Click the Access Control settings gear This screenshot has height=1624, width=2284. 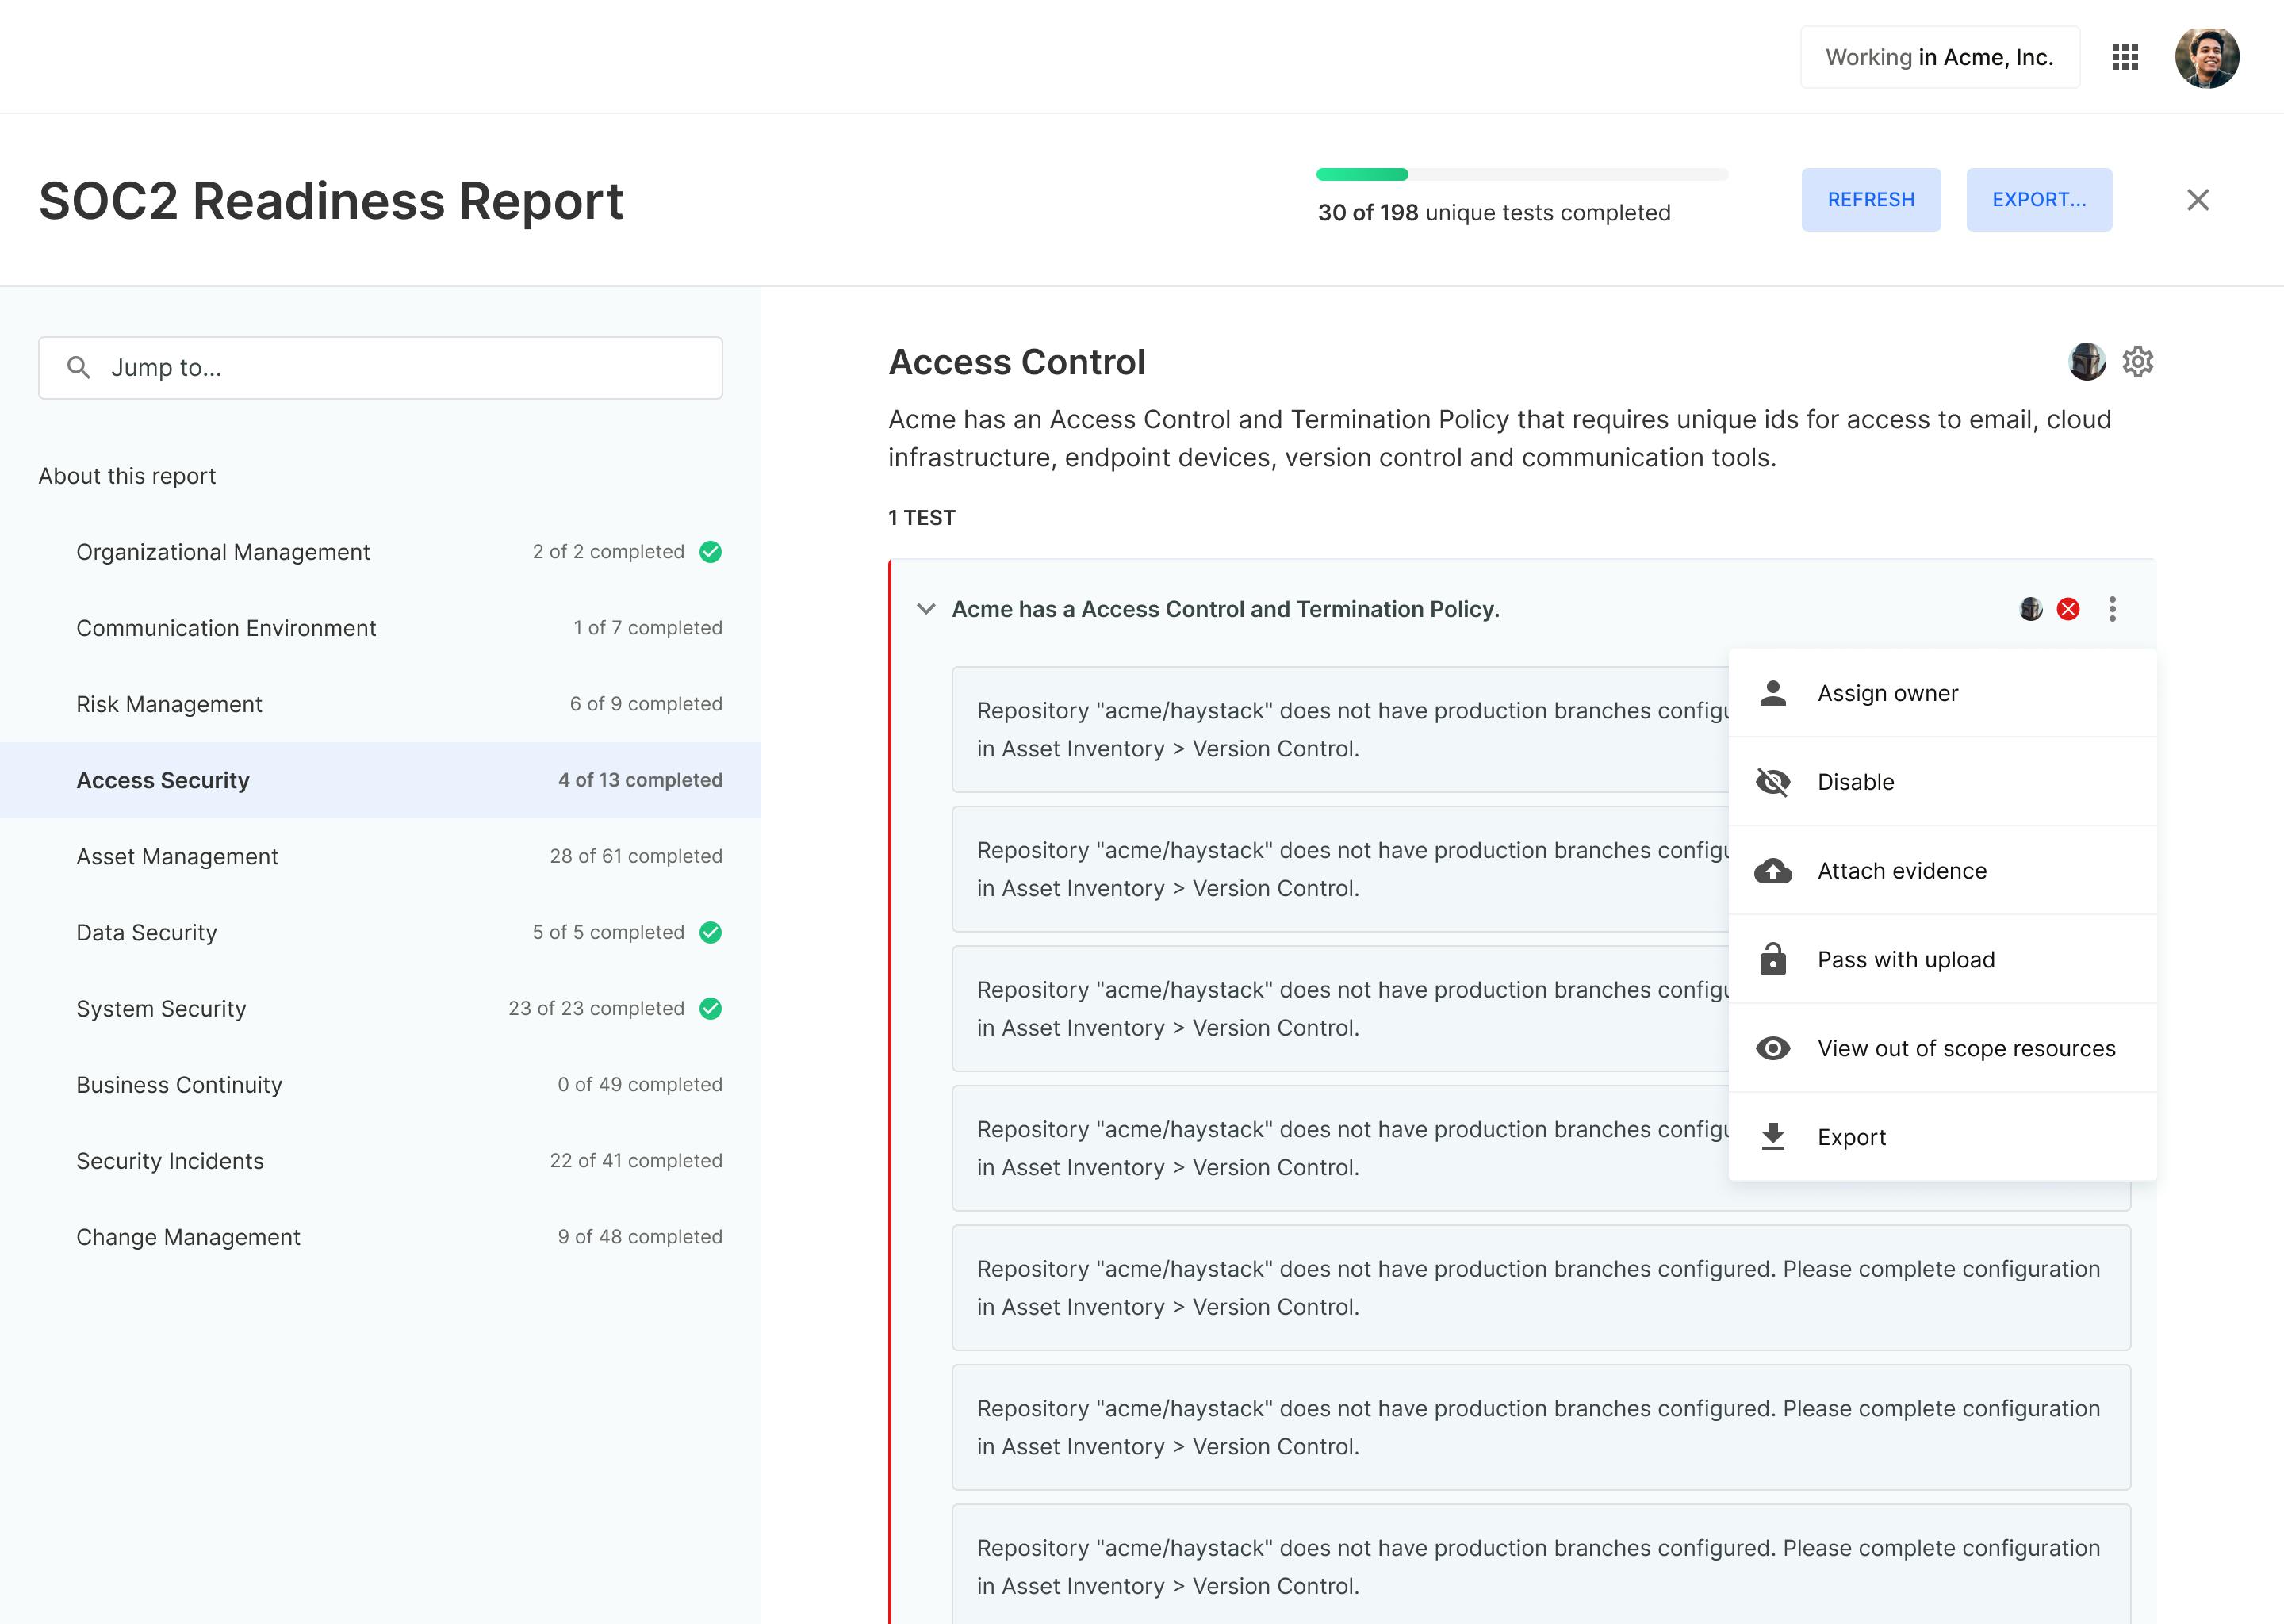2137,361
